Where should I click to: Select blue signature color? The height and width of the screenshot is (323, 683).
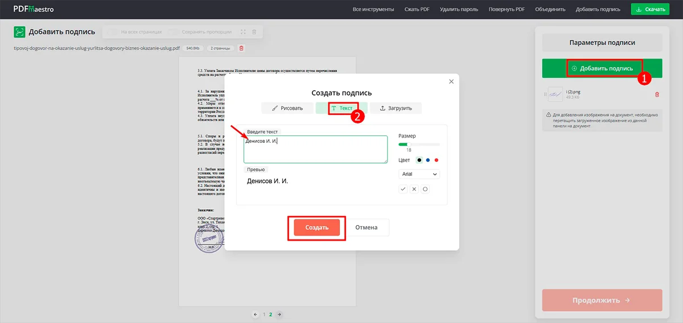point(427,160)
